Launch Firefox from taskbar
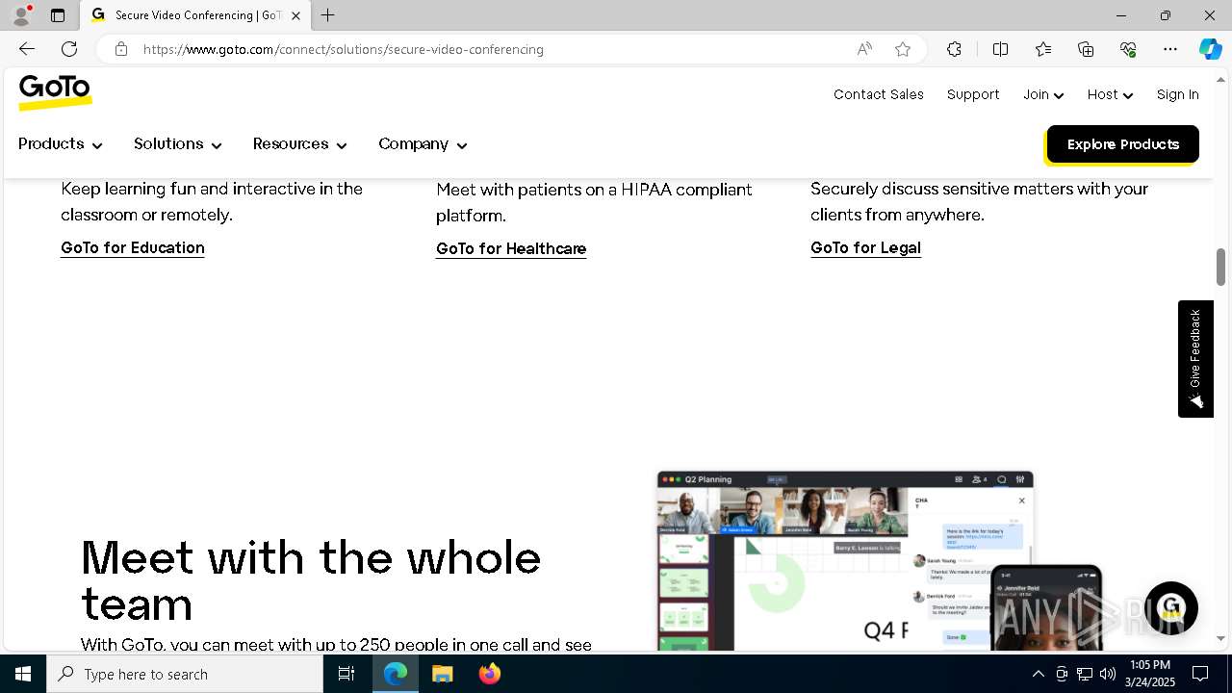 pos(489,674)
